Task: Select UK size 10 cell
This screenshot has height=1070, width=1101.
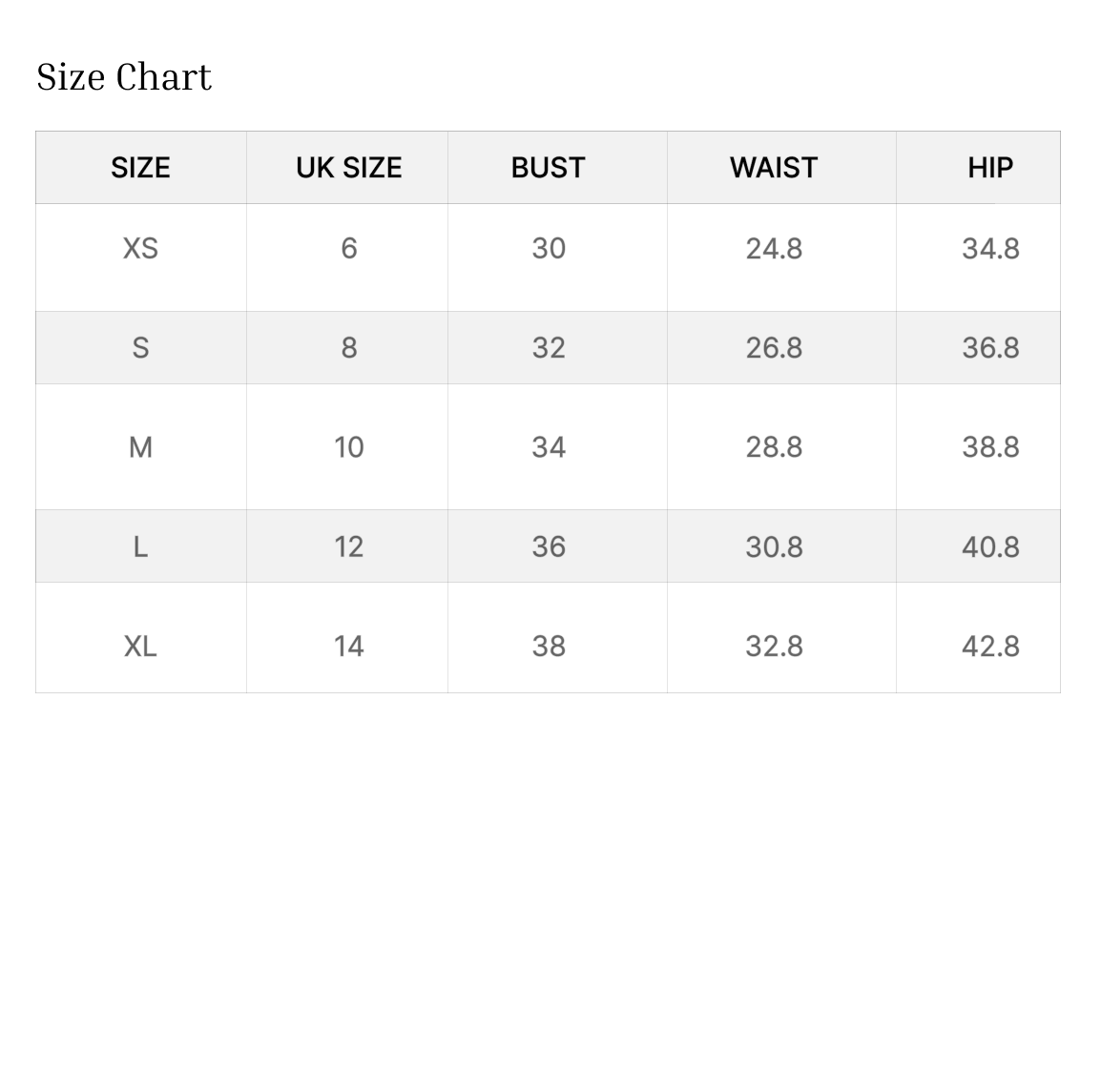Action: point(348,447)
